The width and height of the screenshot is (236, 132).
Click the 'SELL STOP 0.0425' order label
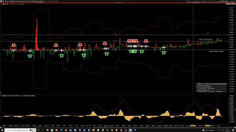click(x=205, y=40)
